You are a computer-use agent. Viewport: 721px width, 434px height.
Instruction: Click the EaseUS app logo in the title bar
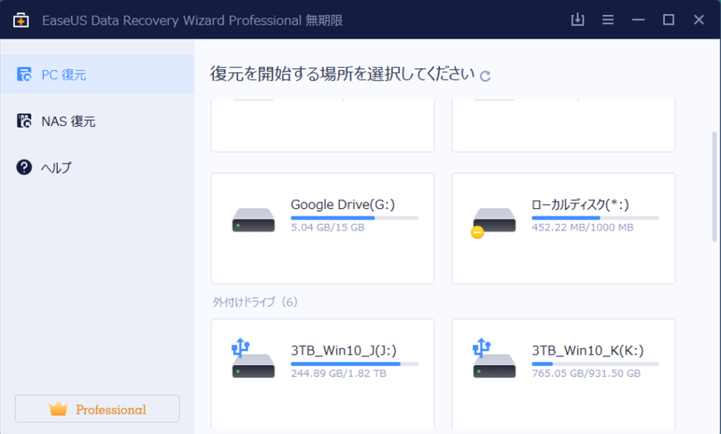pos(20,19)
